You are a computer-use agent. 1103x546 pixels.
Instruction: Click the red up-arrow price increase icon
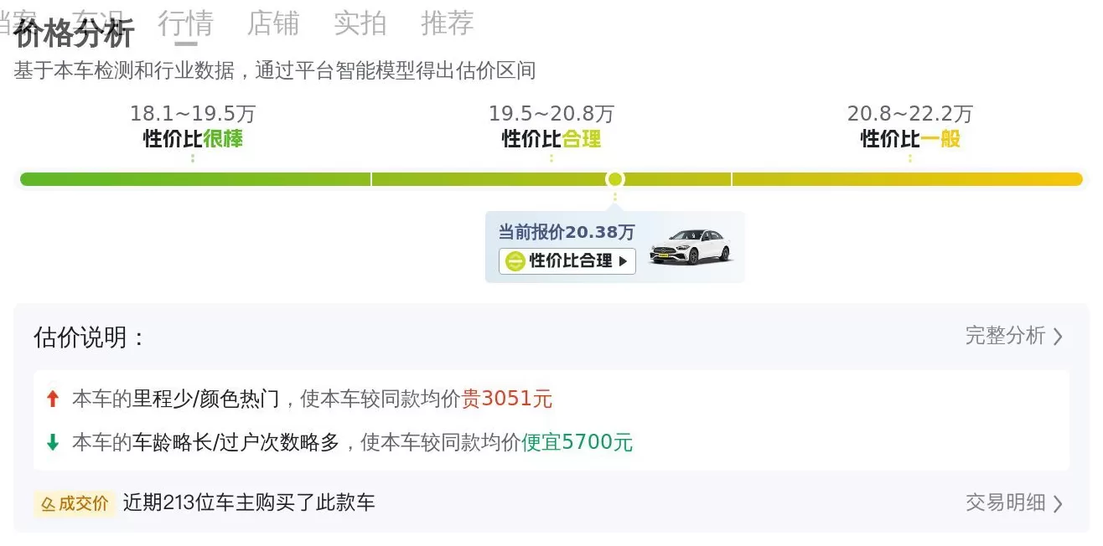53,399
